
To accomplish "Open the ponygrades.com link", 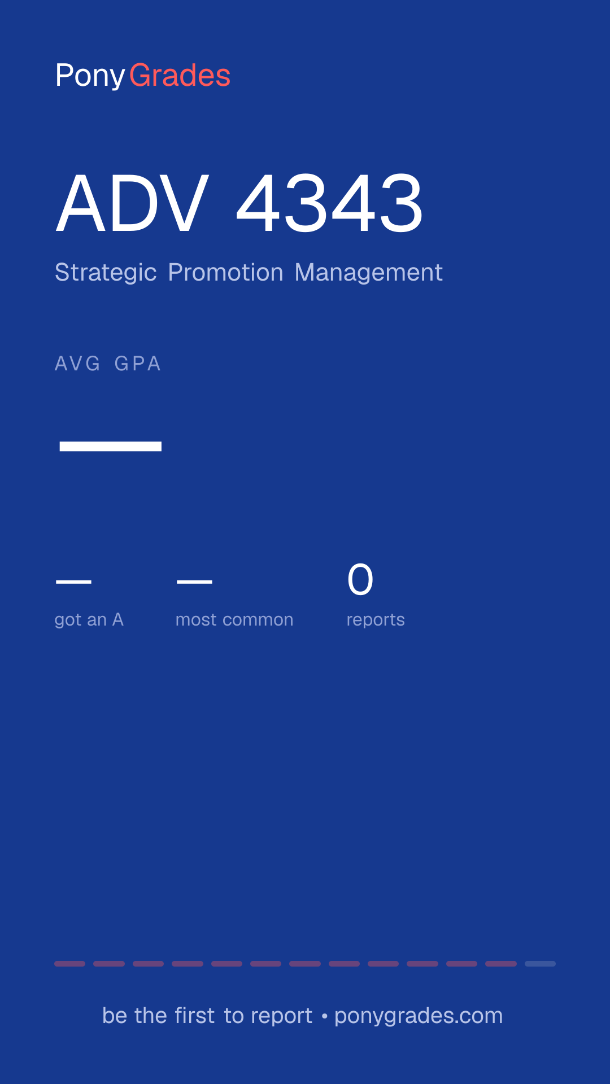I will pyautogui.click(x=419, y=1016).
